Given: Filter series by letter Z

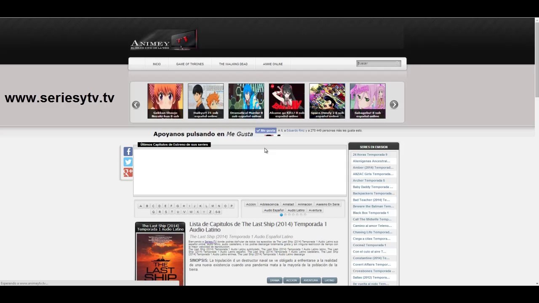Looking at the screenshot, I should click(210, 212).
